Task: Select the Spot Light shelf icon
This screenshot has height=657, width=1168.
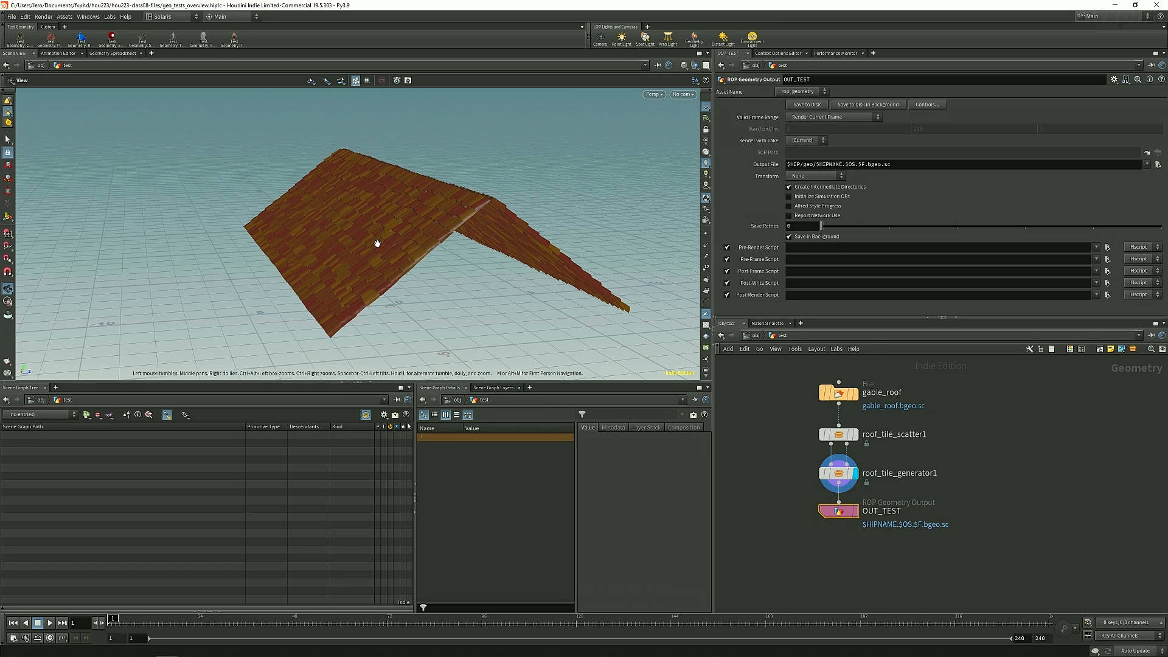Action: pyautogui.click(x=645, y=38)
